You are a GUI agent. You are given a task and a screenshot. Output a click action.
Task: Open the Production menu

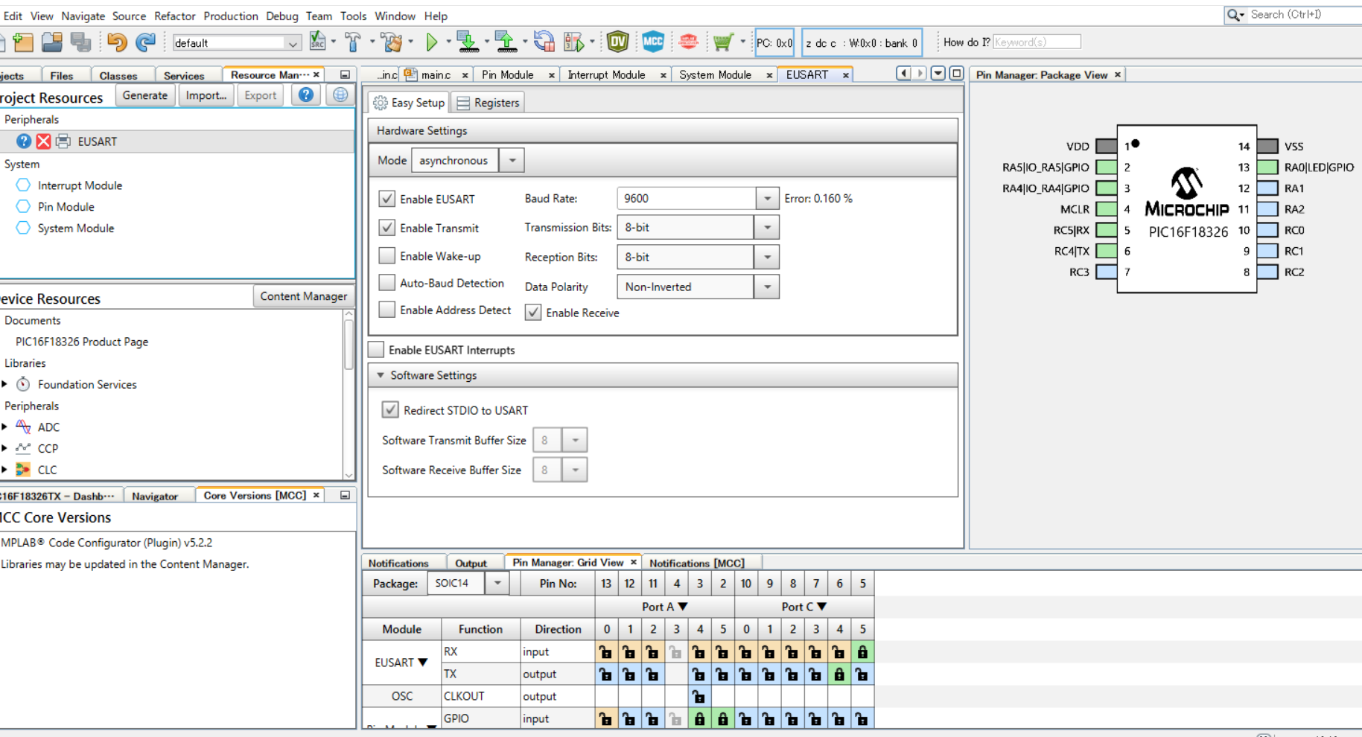point(230,16)
